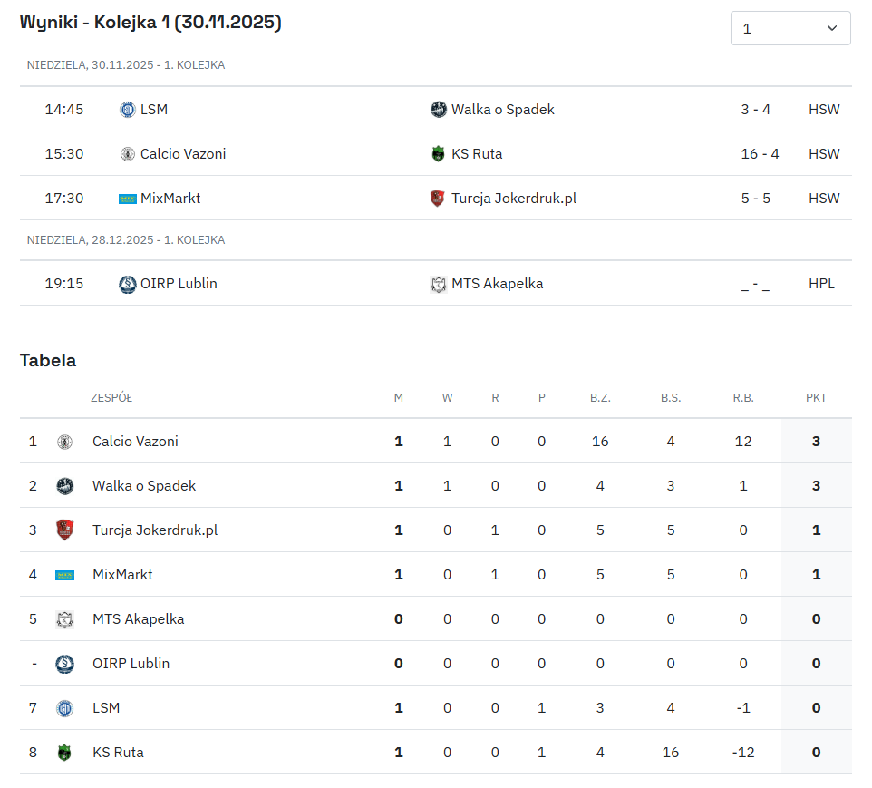Click MixMarkt logo in results

pyautogui.click(x=127, y=199)
